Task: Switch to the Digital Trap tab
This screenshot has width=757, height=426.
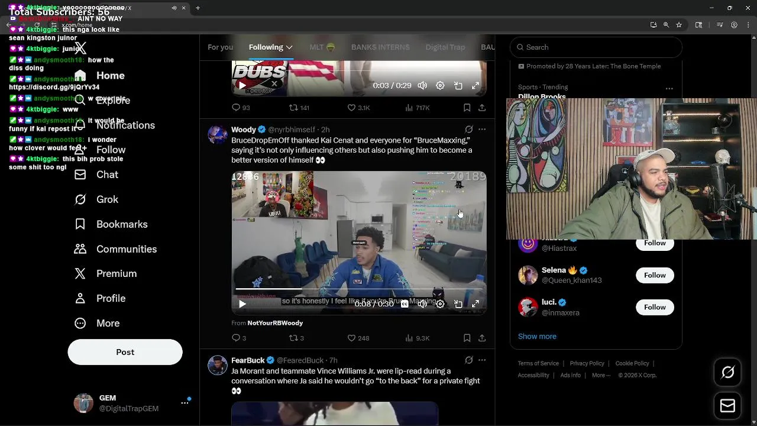Action: pyautogui.click(x=445, y=47)
